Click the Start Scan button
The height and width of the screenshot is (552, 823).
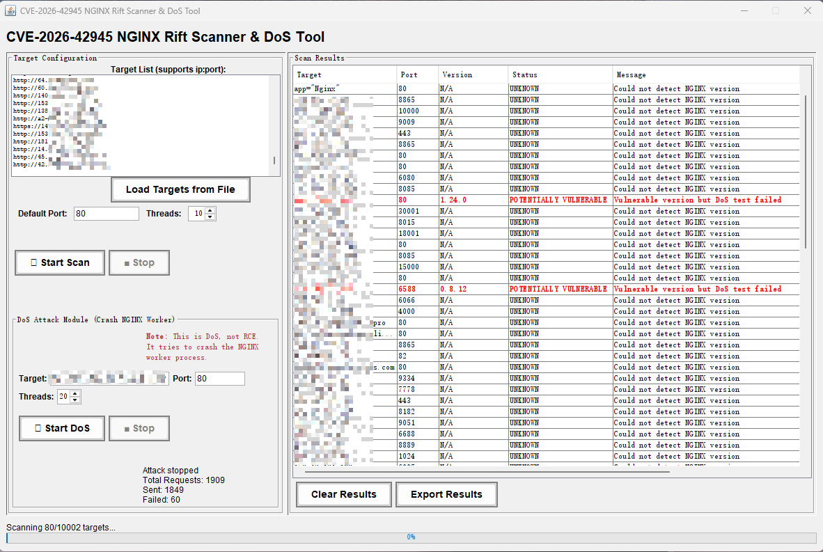pos(60,262)
